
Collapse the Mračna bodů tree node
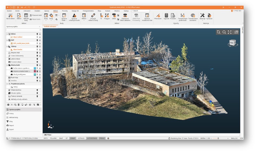click(7, 65)
